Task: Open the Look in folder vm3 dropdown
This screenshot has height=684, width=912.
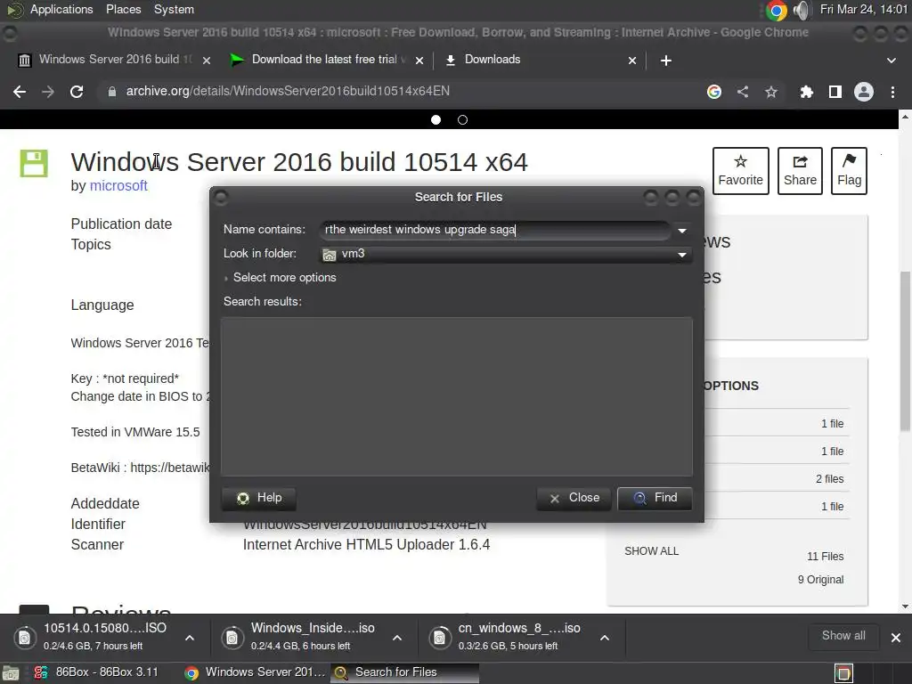Action: [x=505, y=254]
